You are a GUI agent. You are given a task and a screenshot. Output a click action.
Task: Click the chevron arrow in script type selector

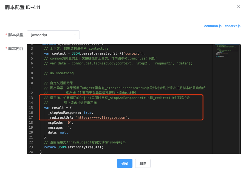[75, 35]
